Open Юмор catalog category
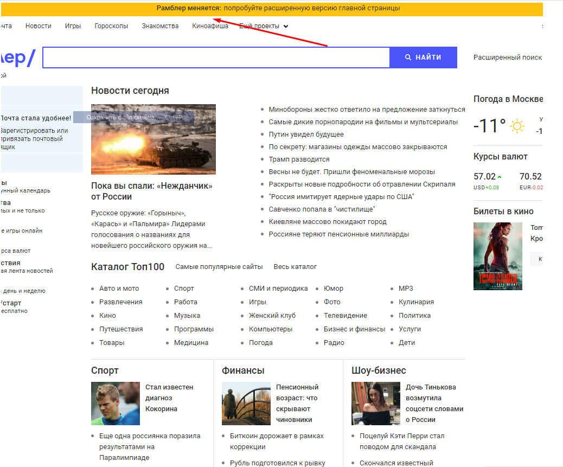The image size is (563, 467). click(334, 289)
